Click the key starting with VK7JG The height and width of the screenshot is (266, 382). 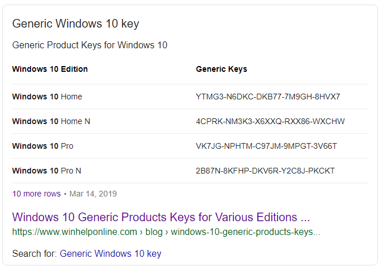click(x=266, y=146)
